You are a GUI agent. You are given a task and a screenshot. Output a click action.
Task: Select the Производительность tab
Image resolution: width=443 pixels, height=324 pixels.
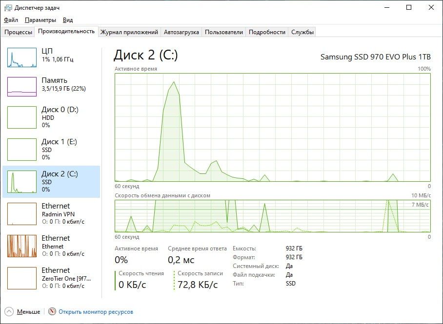[x=66, y=31]
